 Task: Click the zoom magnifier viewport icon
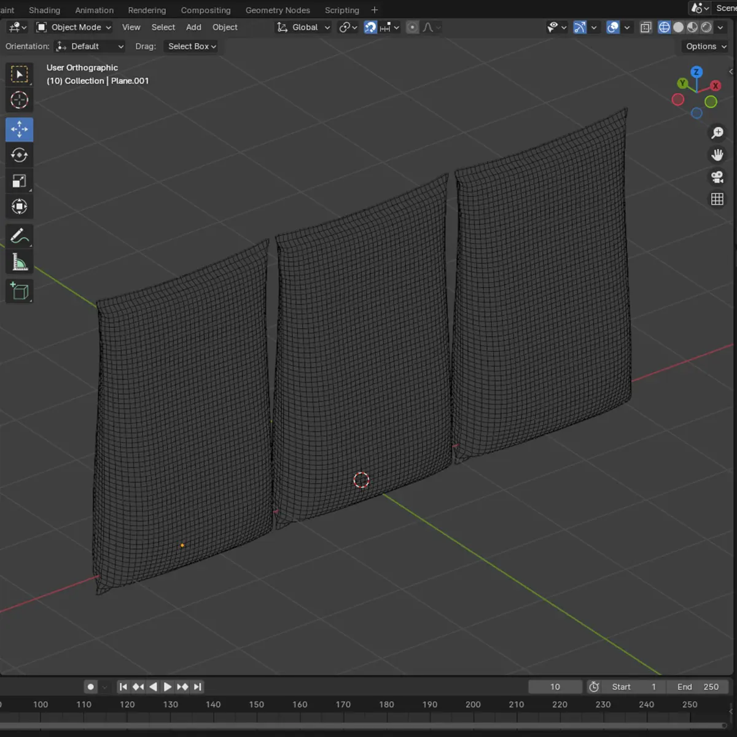pos(717,133)
